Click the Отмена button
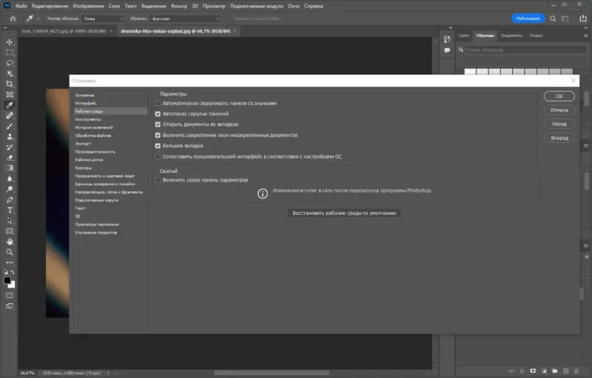Viewport: 592px width, 378px height. pos(559,110)
